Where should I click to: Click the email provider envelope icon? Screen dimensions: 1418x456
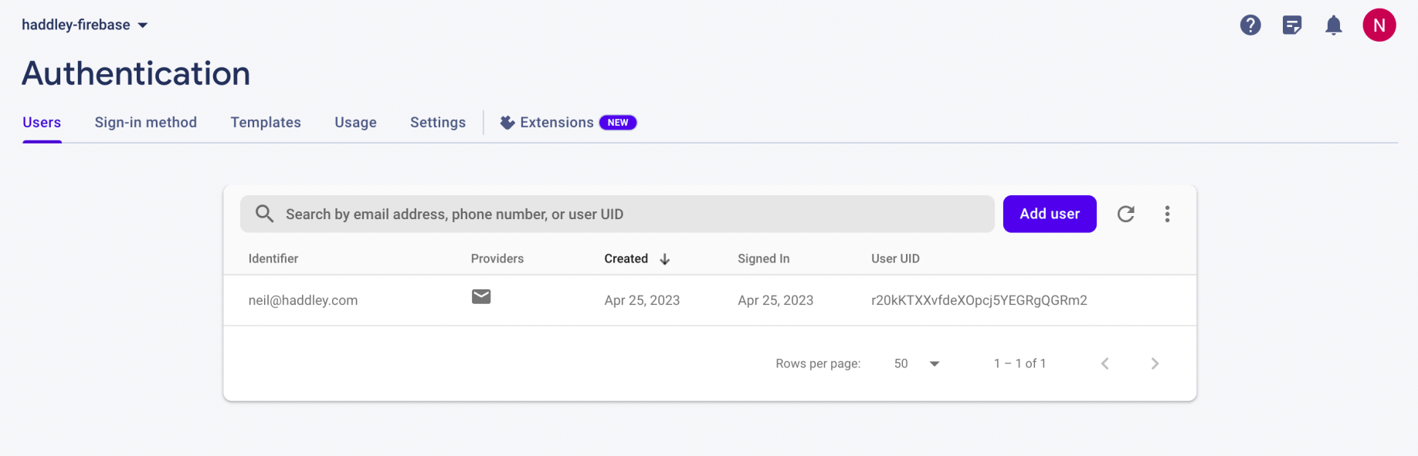pyautogui.click(x=481, y=297)
